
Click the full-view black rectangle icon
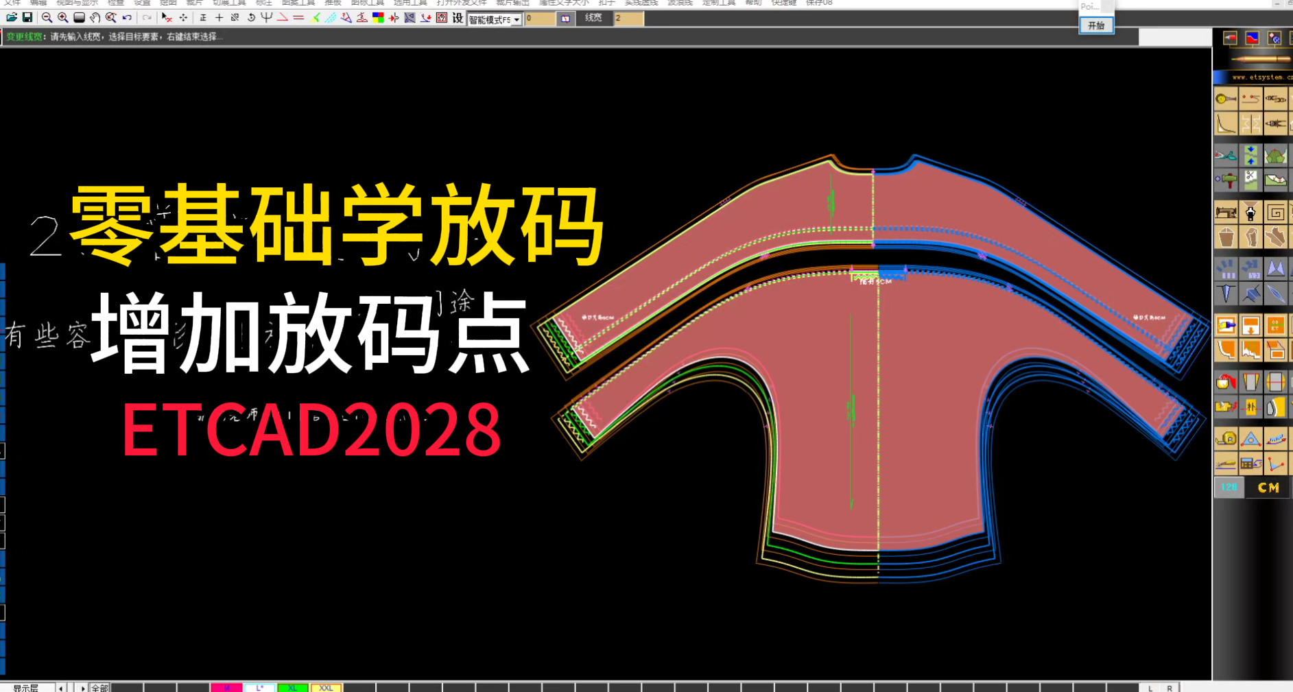79,18
